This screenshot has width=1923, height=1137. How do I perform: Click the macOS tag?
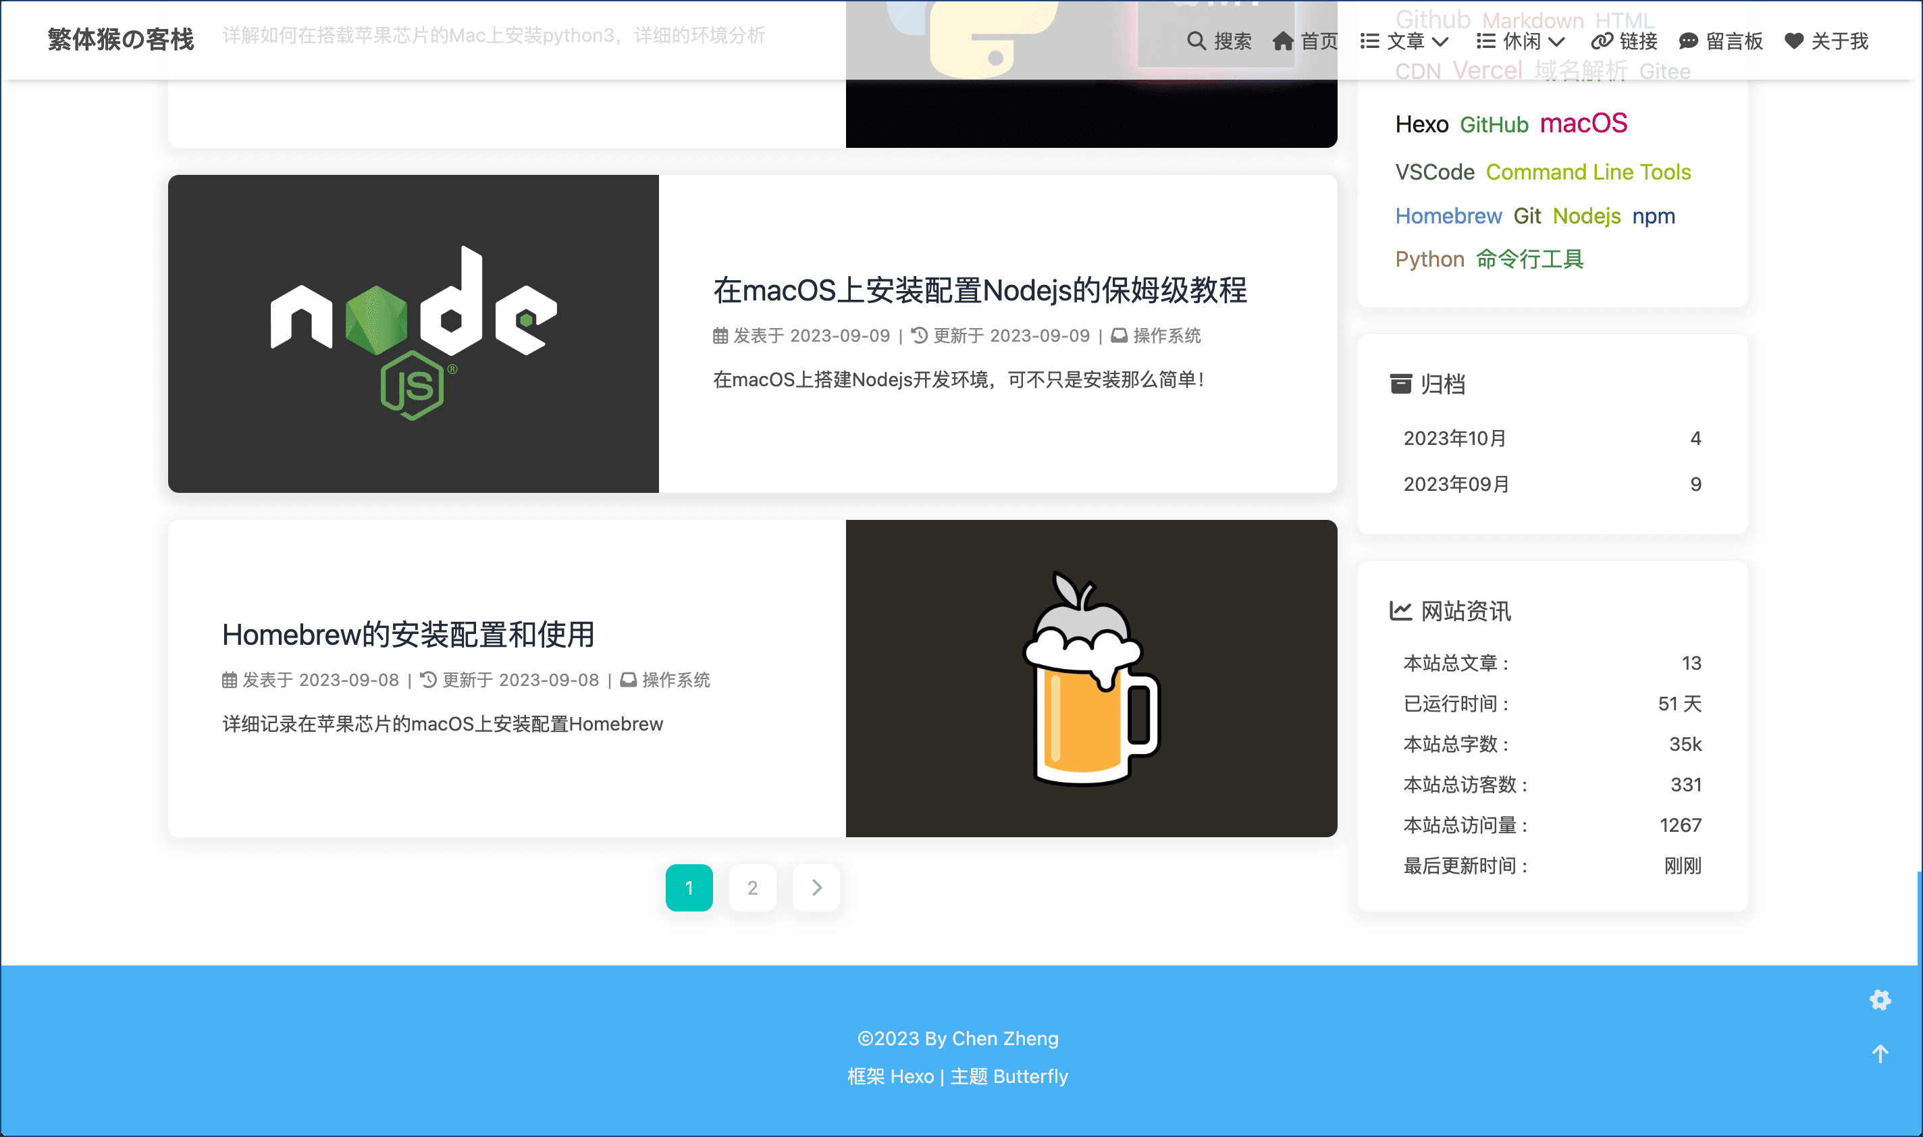tap(1583, 124)
